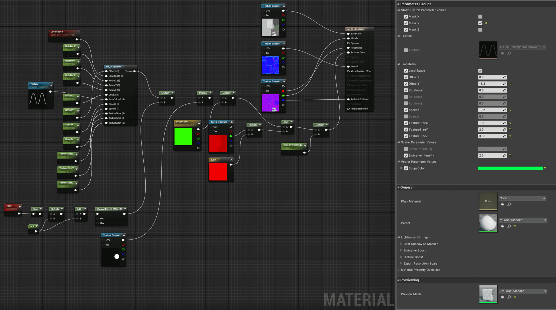Enable the SpeedY parameter checkbox
The height and width of the screenshot is (310, 556).
coord(406,116)
